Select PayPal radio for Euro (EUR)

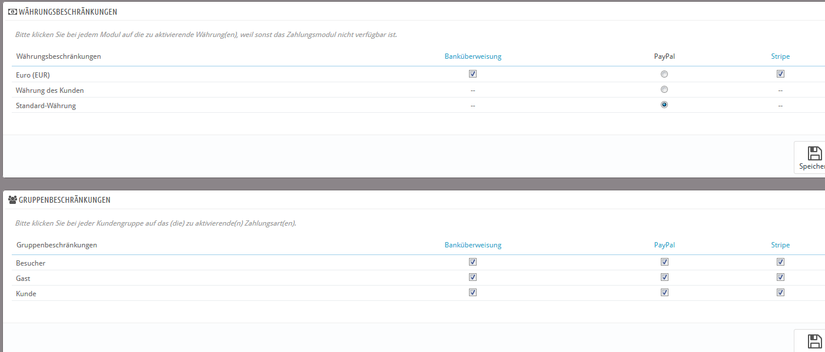664,74
